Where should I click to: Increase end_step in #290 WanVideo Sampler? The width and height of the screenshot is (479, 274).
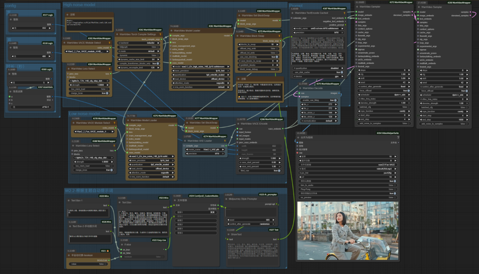point(467,120)
